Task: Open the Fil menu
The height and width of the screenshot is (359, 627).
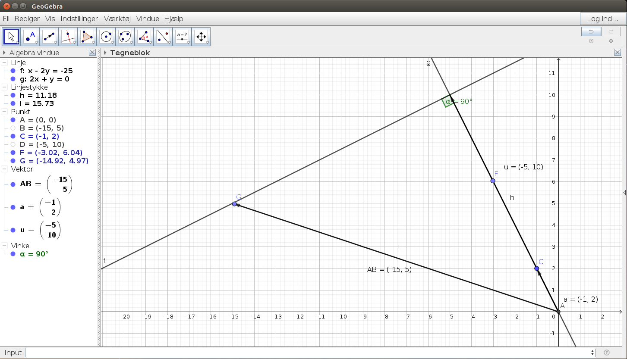Action: [x=6, y=19]
